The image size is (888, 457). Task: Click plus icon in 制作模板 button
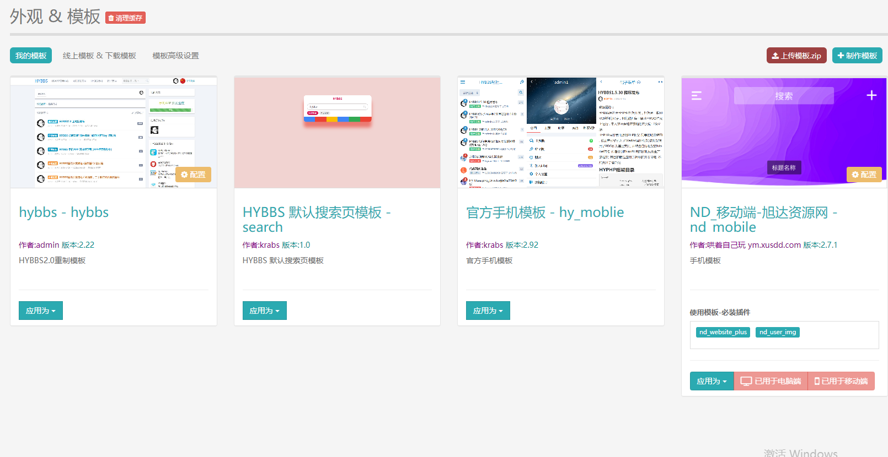tap(841, 56)
